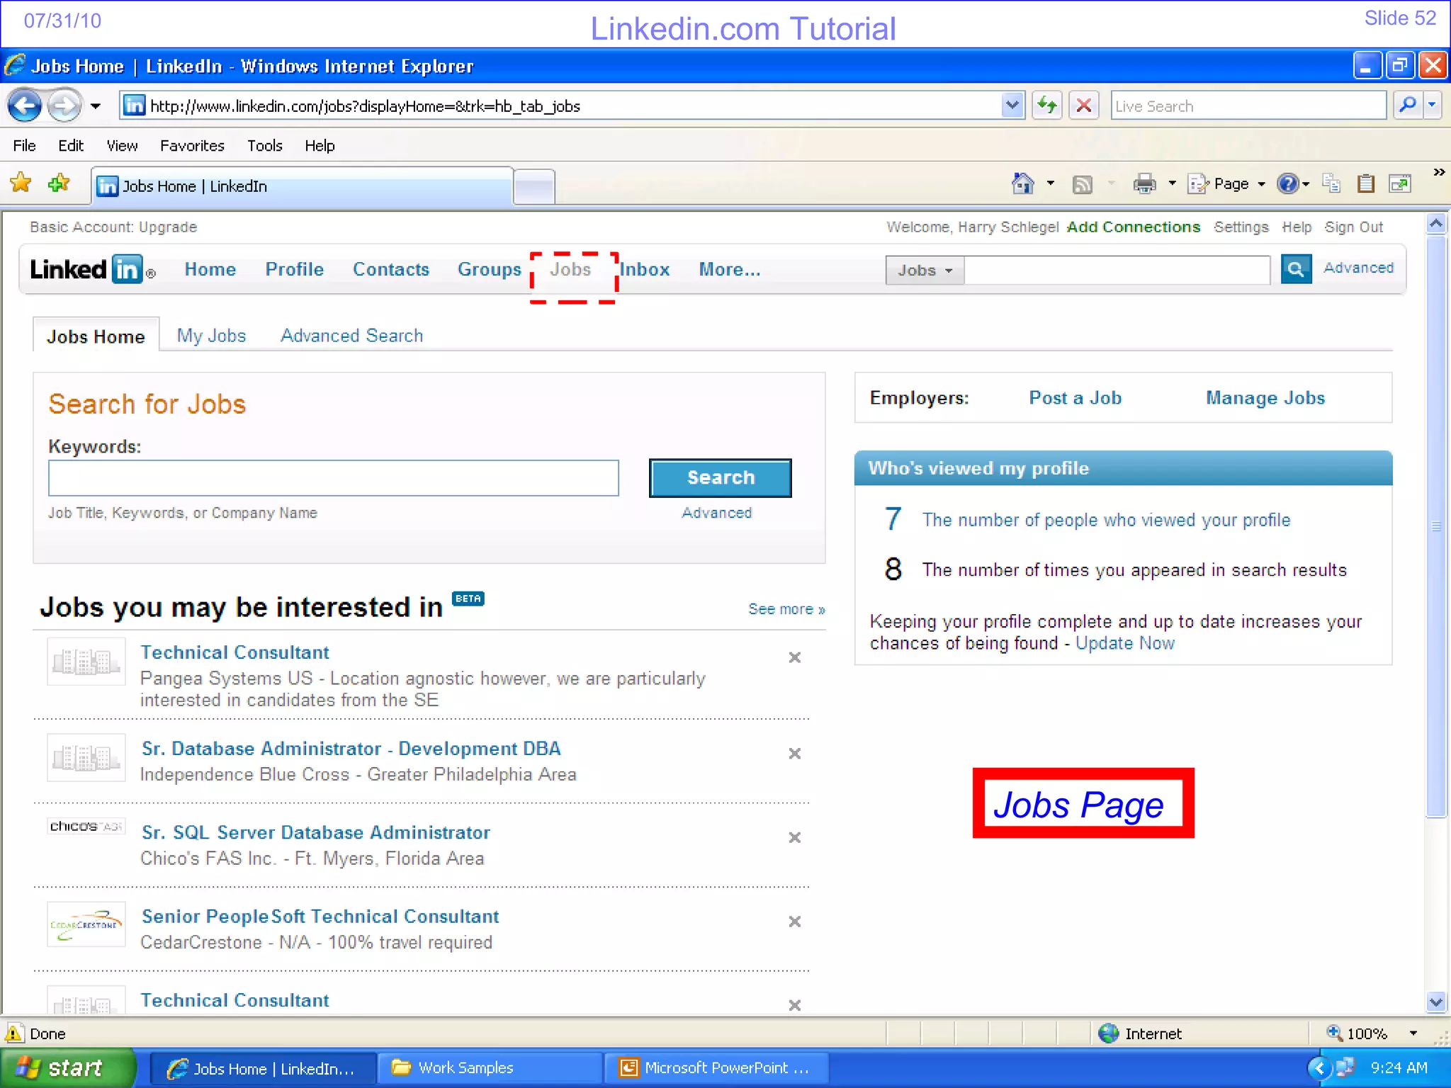This screenshot has height=1088, width=1451.
Task: Click the Manage Jobs link
Action: (1265, 398)
